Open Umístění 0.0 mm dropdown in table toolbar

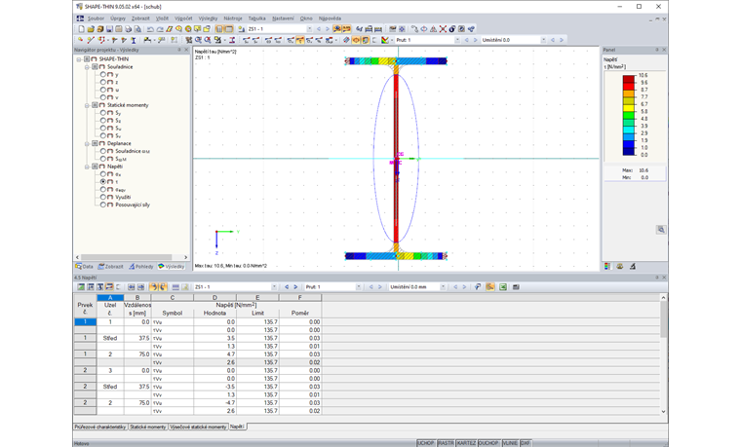click(x=443, y=287)
